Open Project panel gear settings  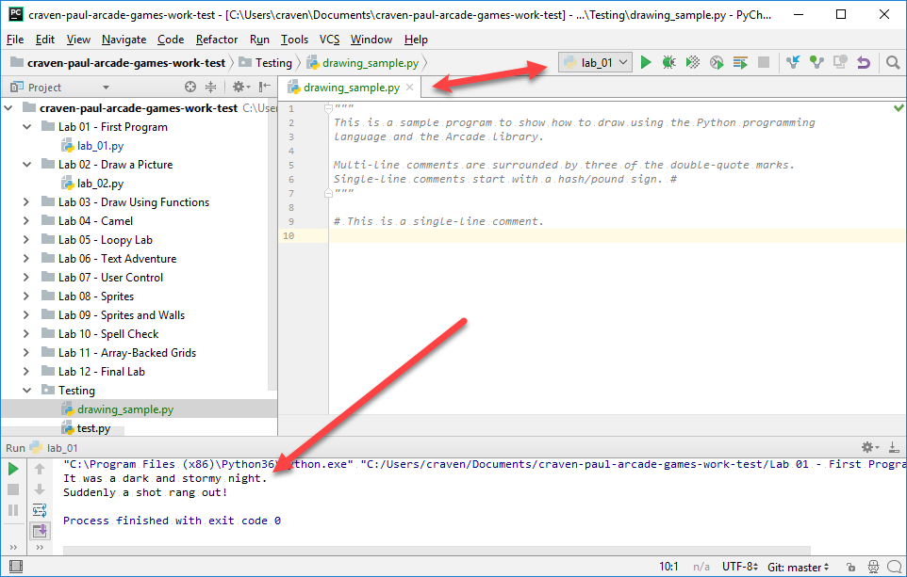coord(240,88)
